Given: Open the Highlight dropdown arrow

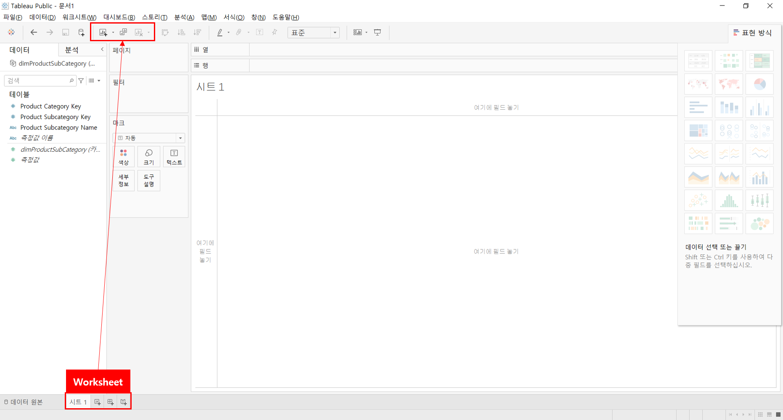Looking at the screenshot, I should tap(228, 33).
